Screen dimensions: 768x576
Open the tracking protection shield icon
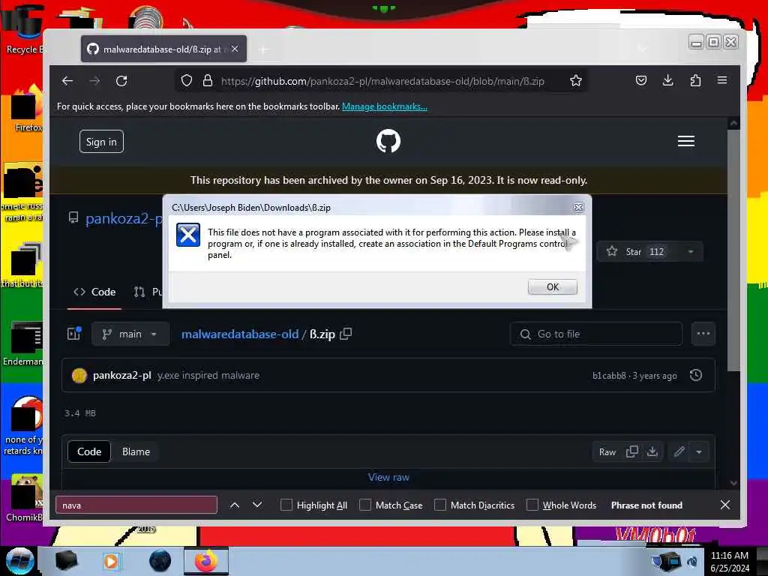click(187, 81)
